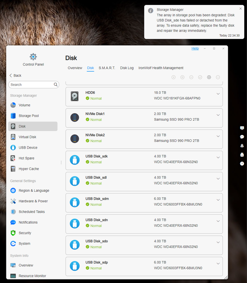Open Region & Language settings
Image resolution: width=247 pixels, height=283 pixels.
pos(33,190)
